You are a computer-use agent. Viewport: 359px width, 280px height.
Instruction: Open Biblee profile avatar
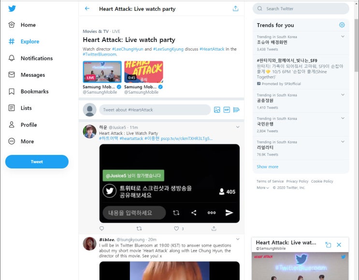[89, 244]
